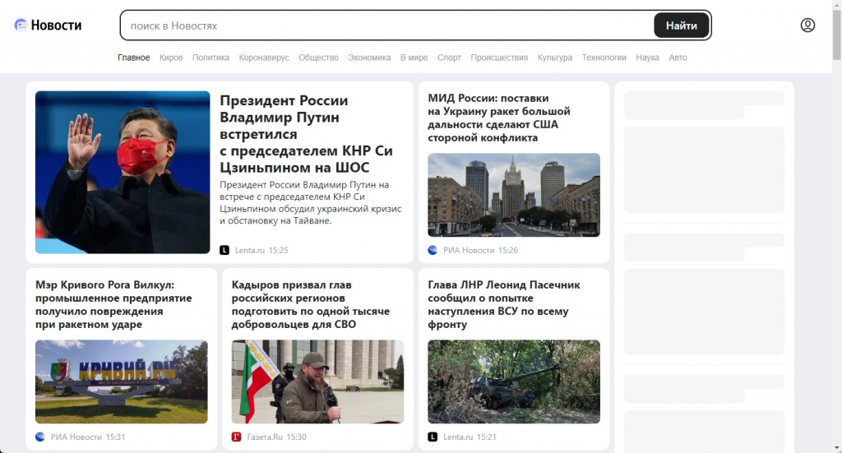The height and width of the screenshot is (453, 842).
Task: Open the Коронавирус section
Action: click(x=264, y=58)
